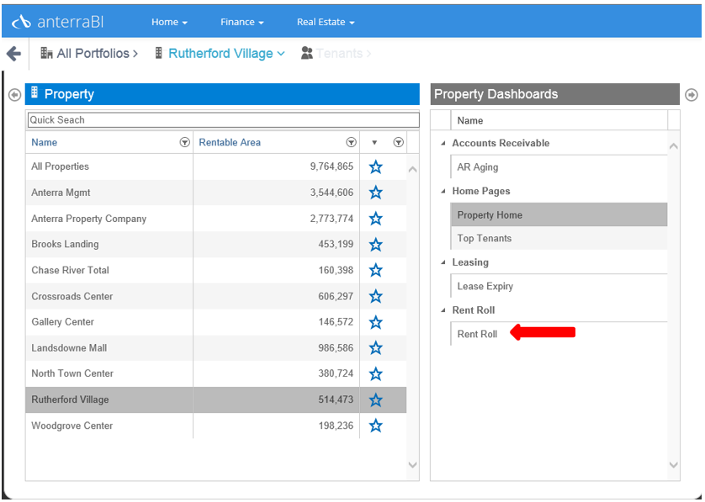This screenshot has width=705, height=502.
Task: Click dashboards list scroll down arrow
Action: tap(674, 465)
